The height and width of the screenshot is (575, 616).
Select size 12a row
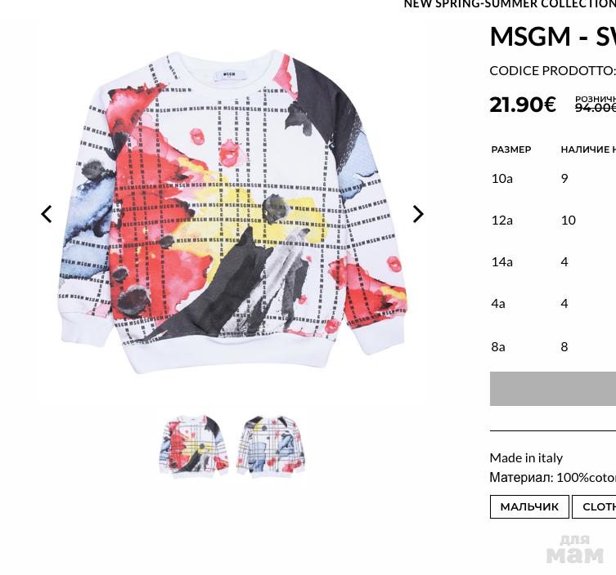click(x=553, y=220)
